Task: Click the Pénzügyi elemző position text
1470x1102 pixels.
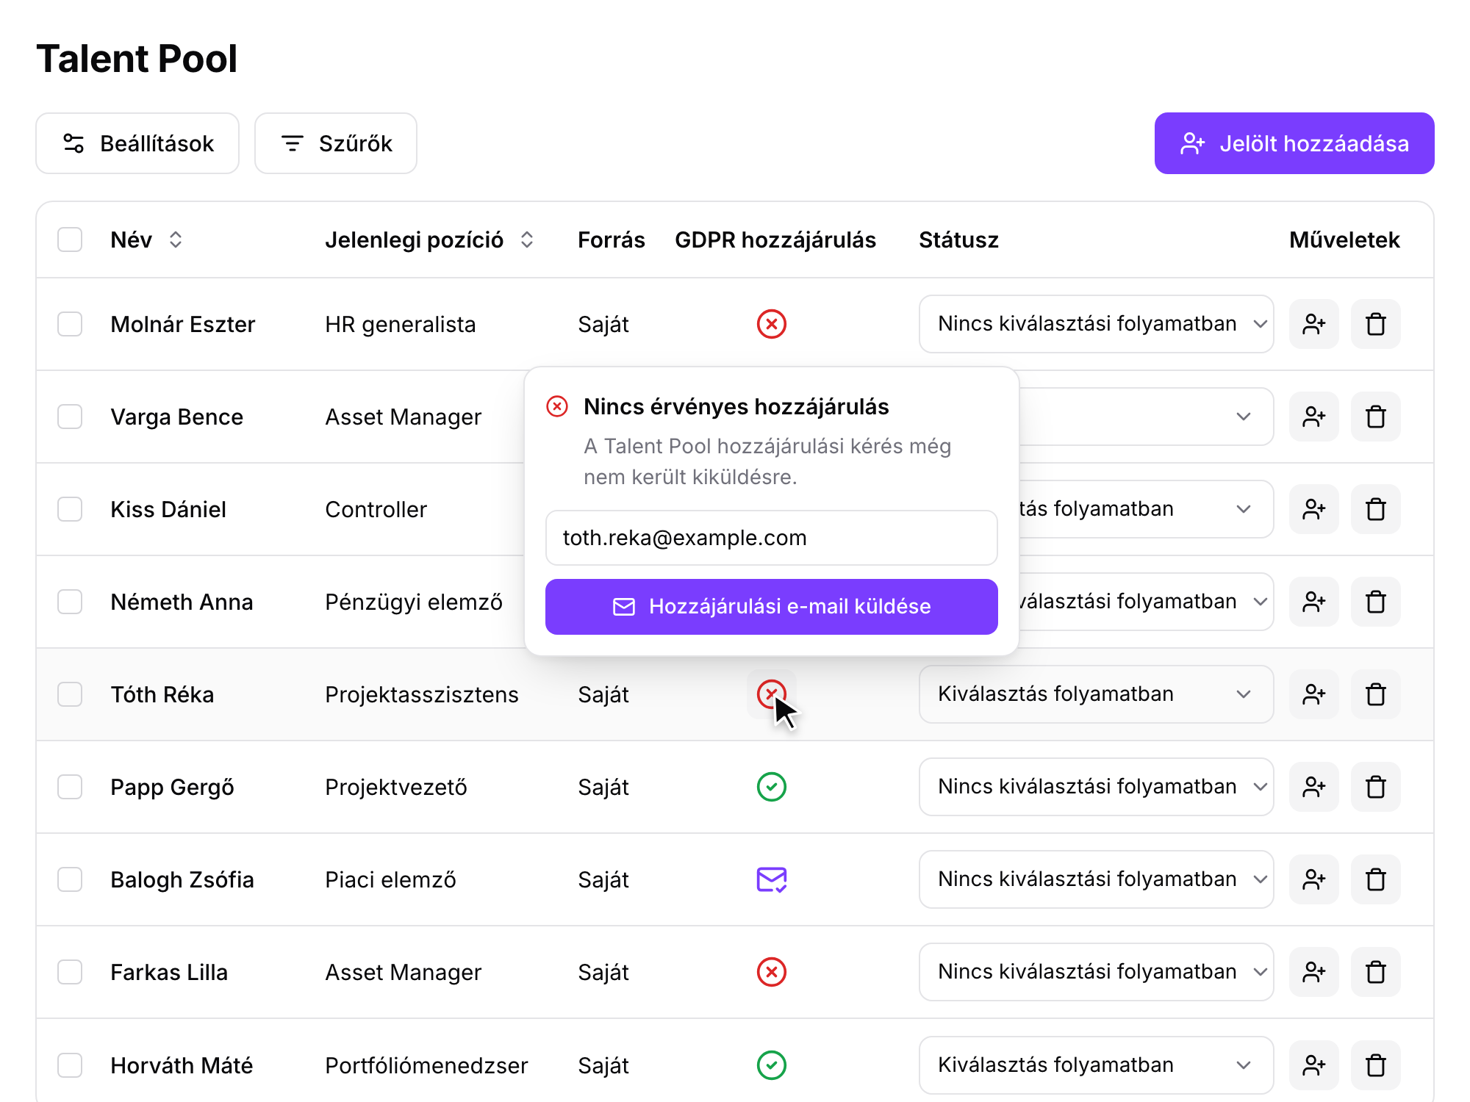Action: pos(414,602)
